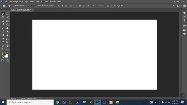Open the Select menu
The width and height of the screenshot is (187, 105).
pos(32,2)
